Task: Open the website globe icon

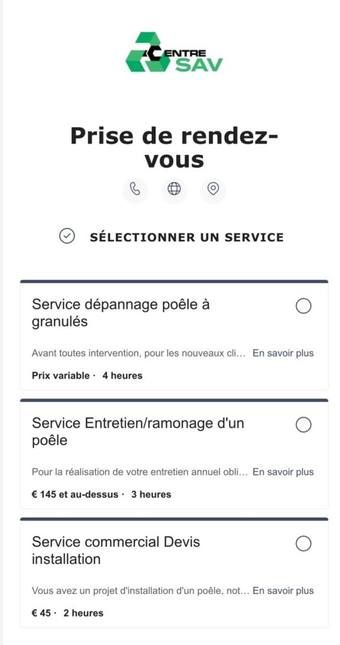Action: (174, 189)
